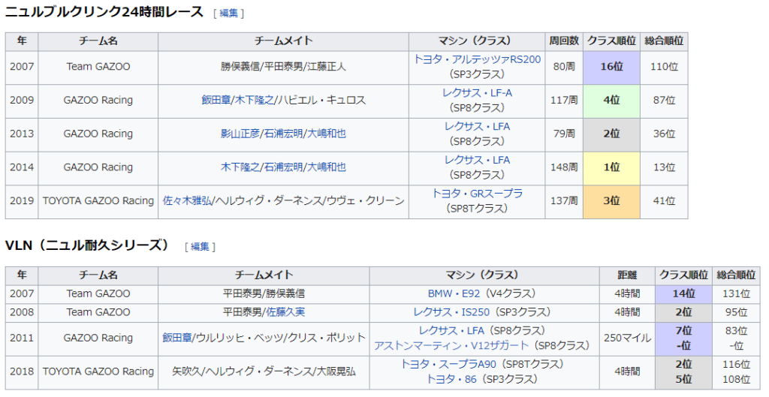769x397 pixels.
Task: Open レクサス・LF-A link
Action: point(477,92)
